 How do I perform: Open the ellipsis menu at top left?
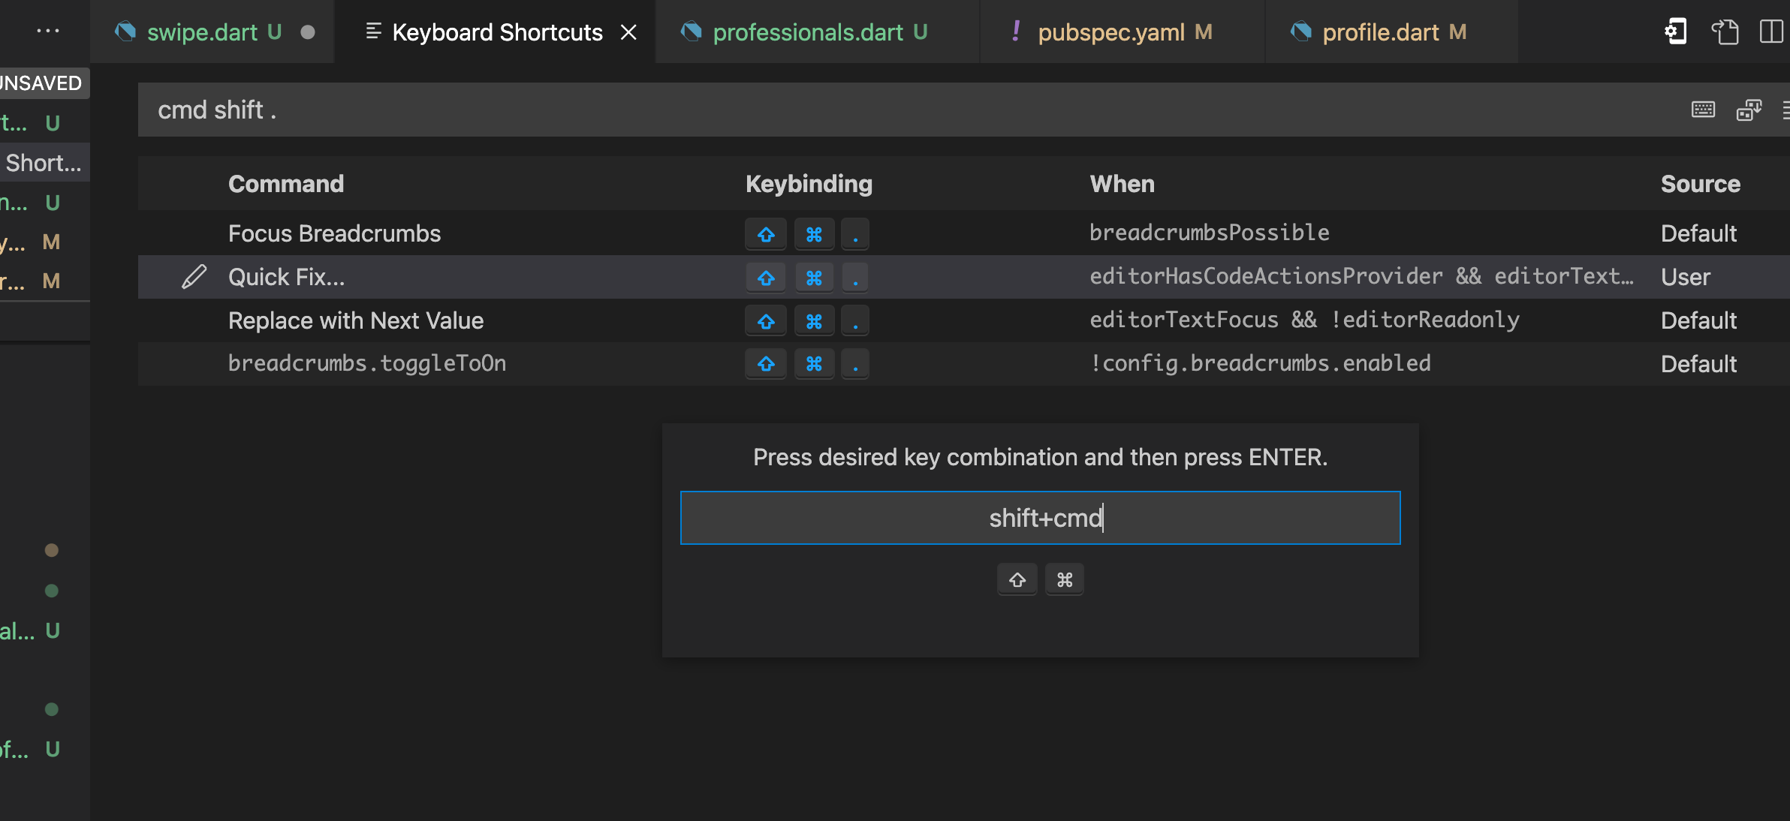(x=47, y=32)
